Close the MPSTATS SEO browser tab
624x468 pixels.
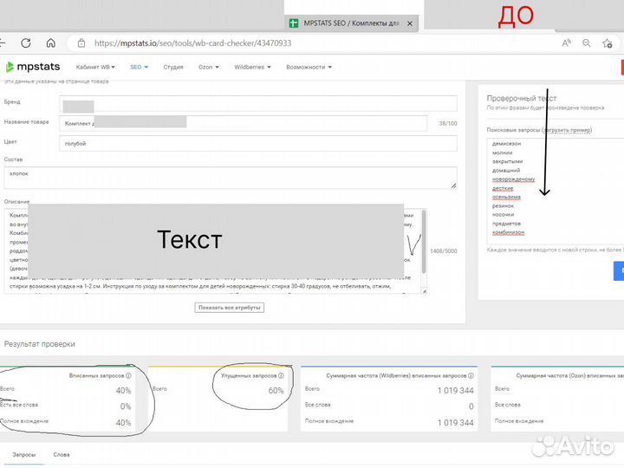pyautogui.click(x=409, y=23)
